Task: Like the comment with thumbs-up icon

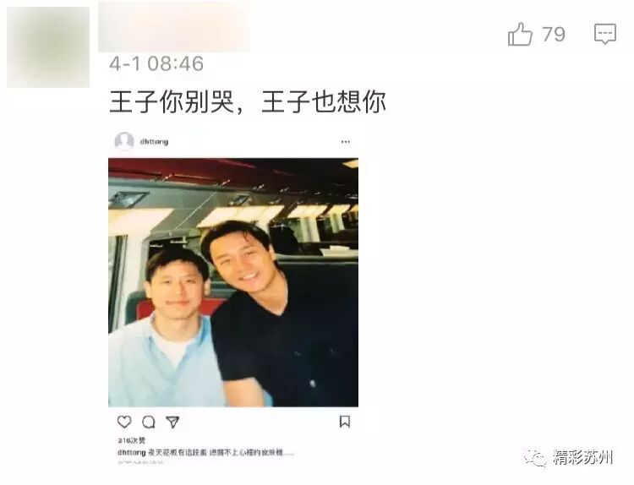Action: point(520,34)
